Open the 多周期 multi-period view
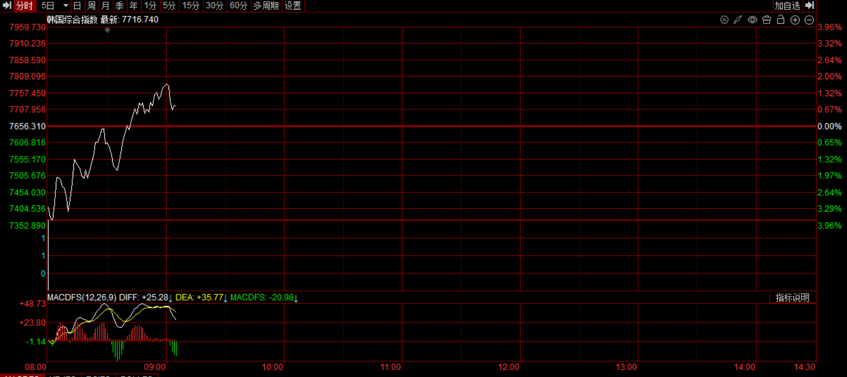 click(x=265, y=6)
